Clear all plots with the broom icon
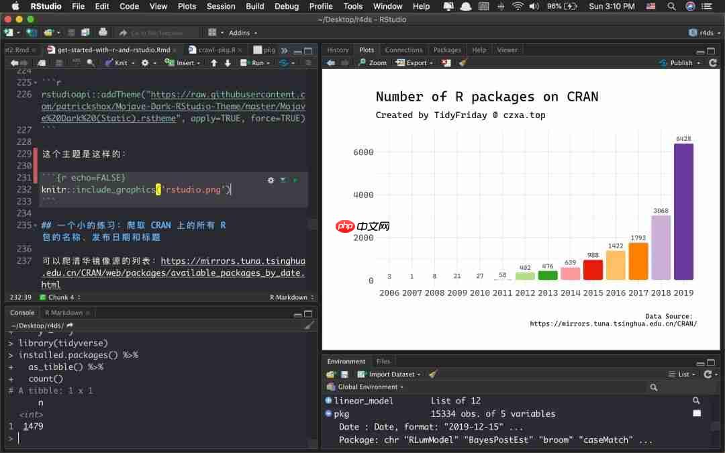Viewport: 725px width, 453px height. (x=463, y=62)
